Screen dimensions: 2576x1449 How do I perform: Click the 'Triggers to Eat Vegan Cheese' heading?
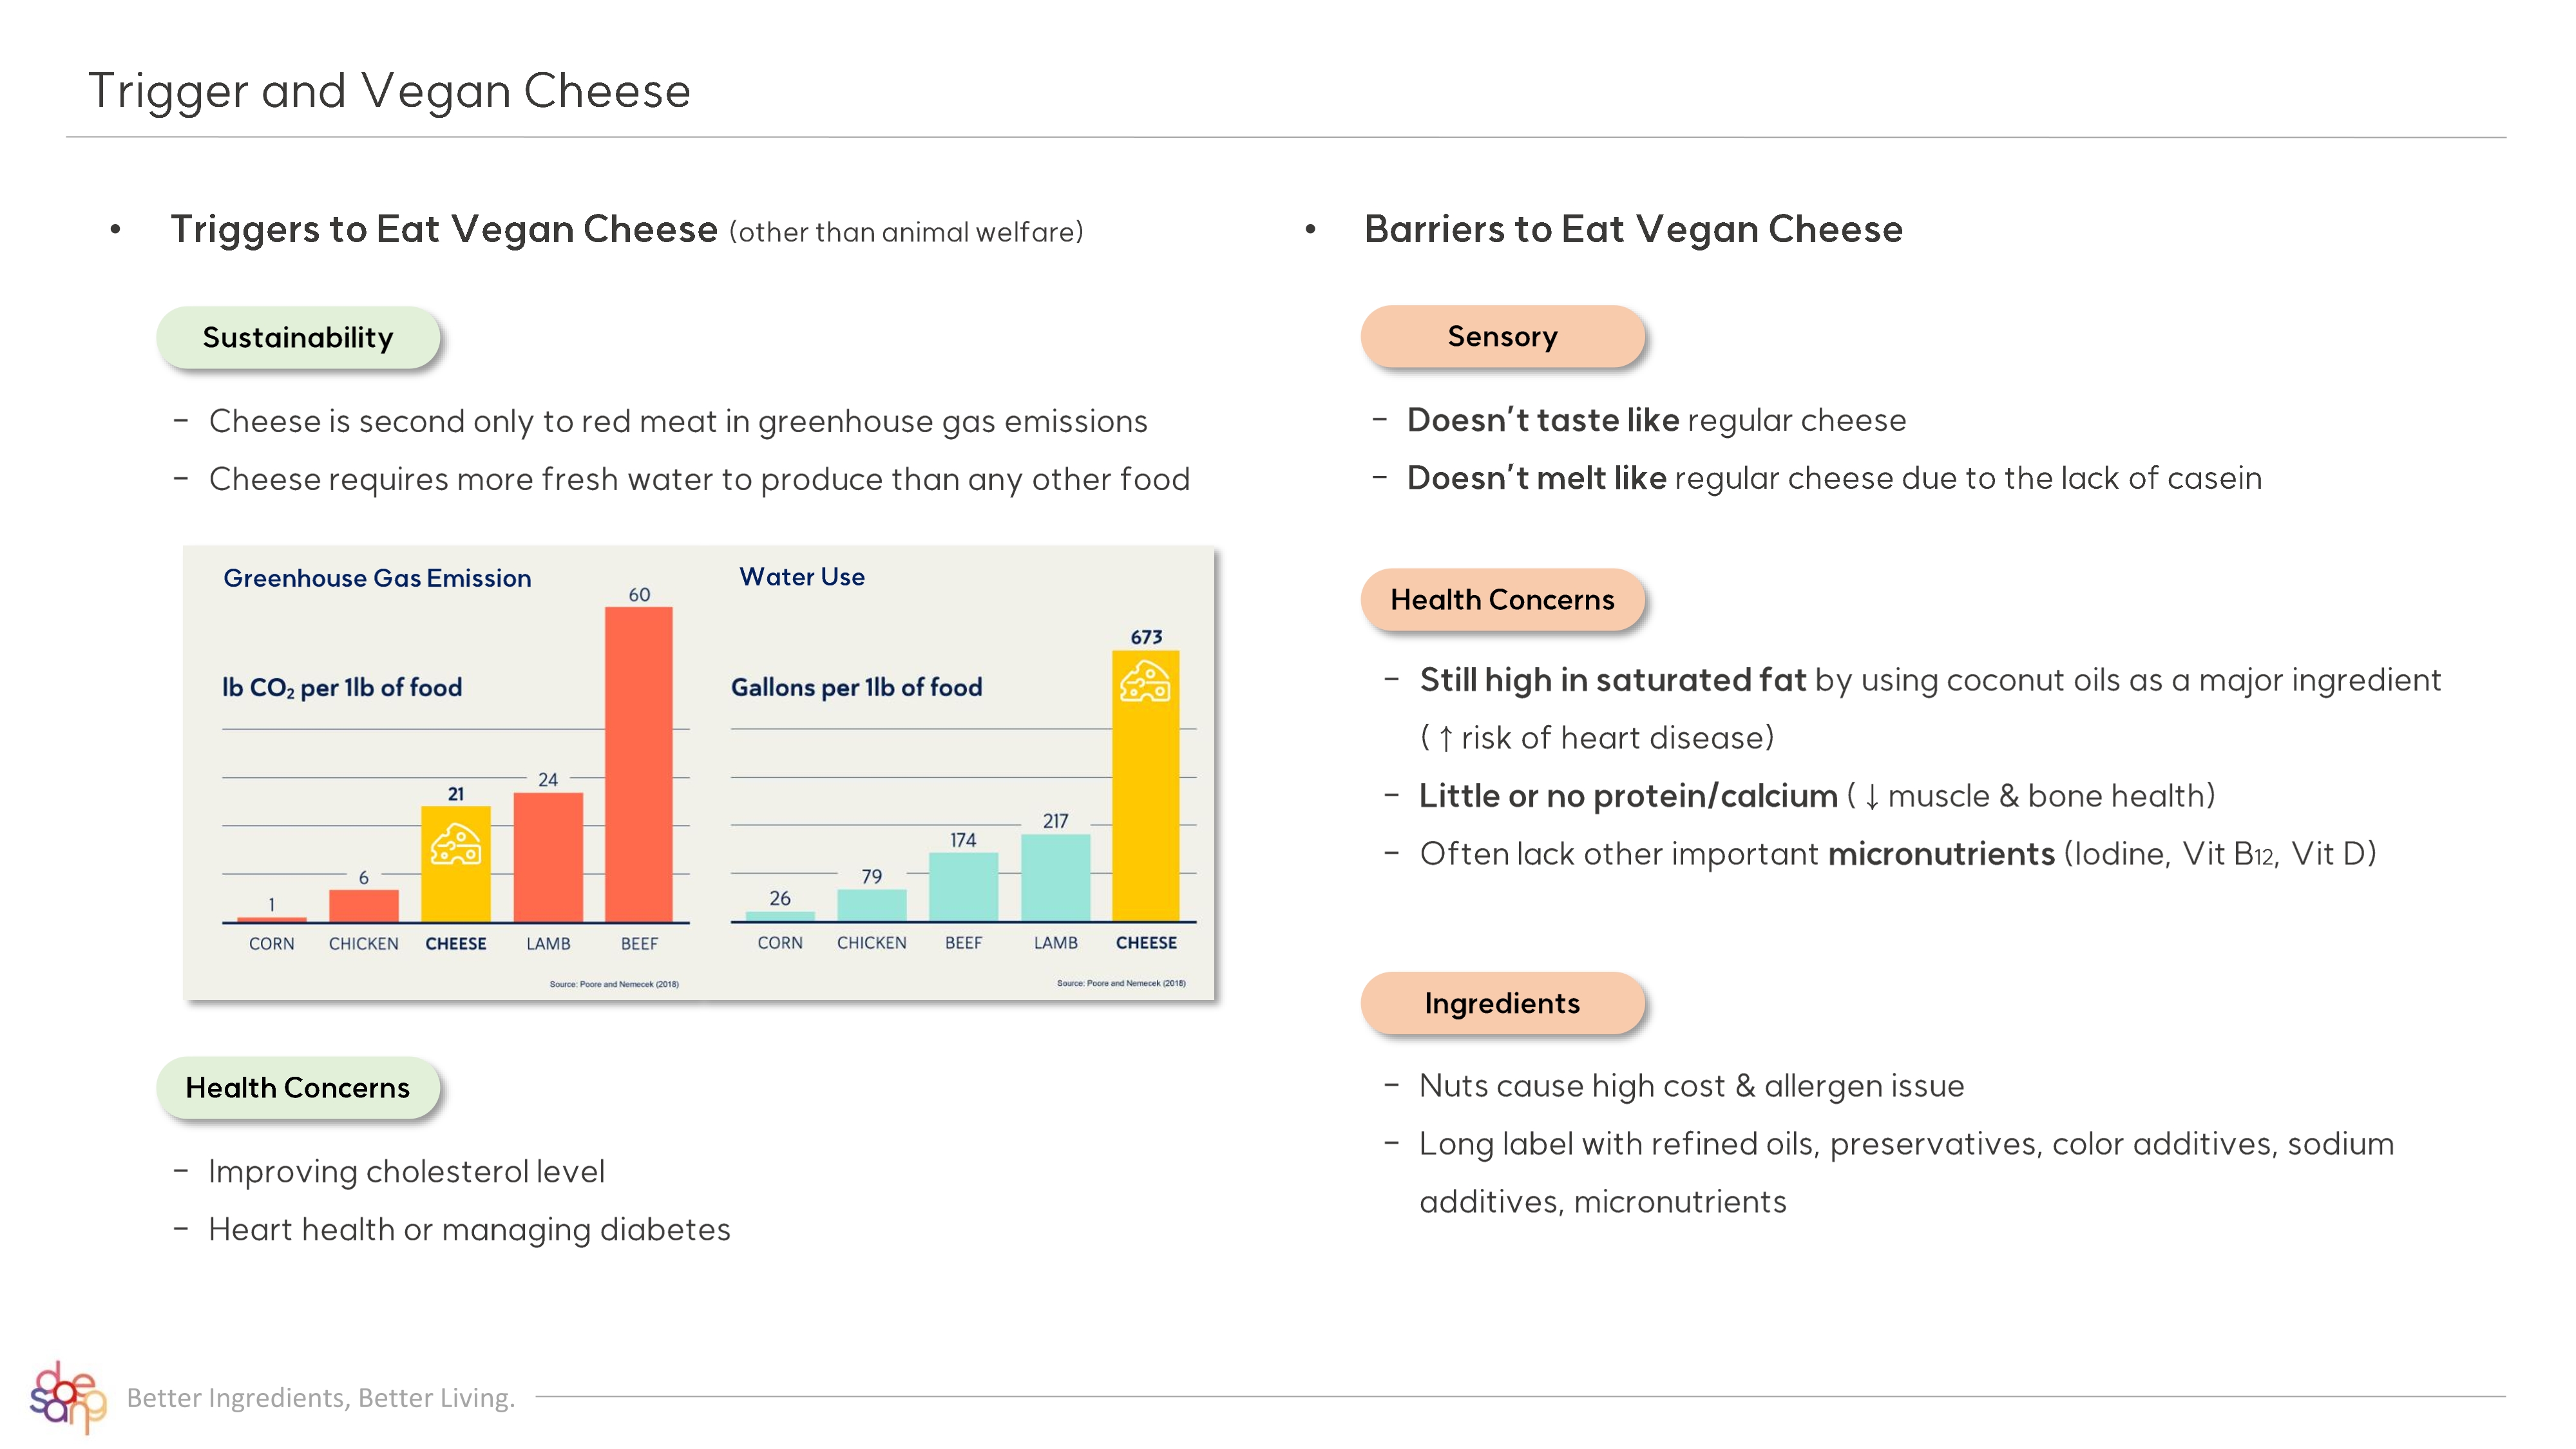point(444,230)
